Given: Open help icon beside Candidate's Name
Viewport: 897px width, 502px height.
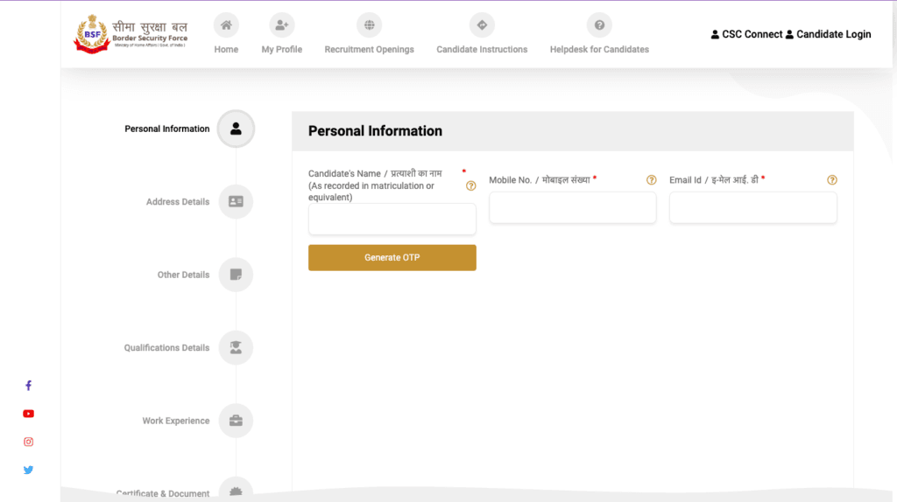Looking at the screenshot, I should pyautogui.click(x=470, y=185).
